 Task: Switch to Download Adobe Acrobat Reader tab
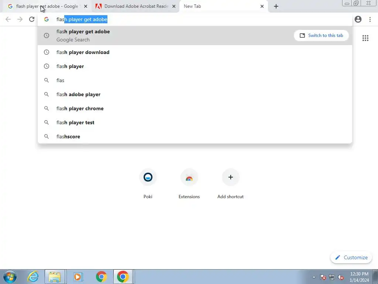tap(135, 6)
